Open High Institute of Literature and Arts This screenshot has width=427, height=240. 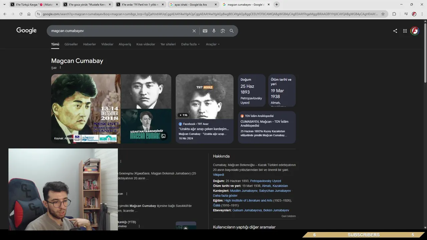coord(248,201)
